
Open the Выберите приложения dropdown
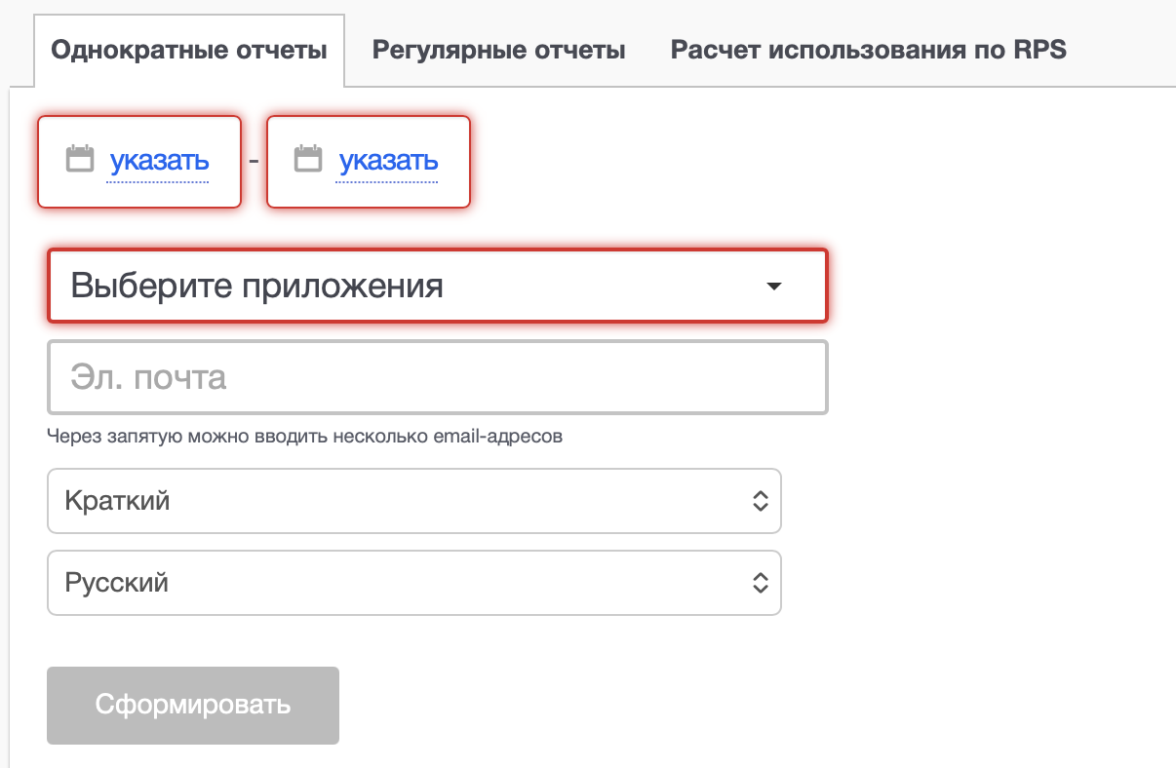click(438, 286)
